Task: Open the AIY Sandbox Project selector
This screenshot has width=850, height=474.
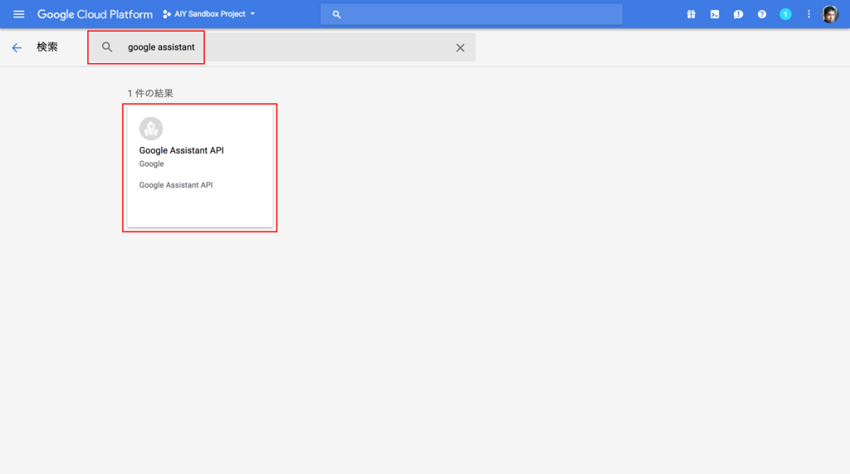Action: point(208,14)
